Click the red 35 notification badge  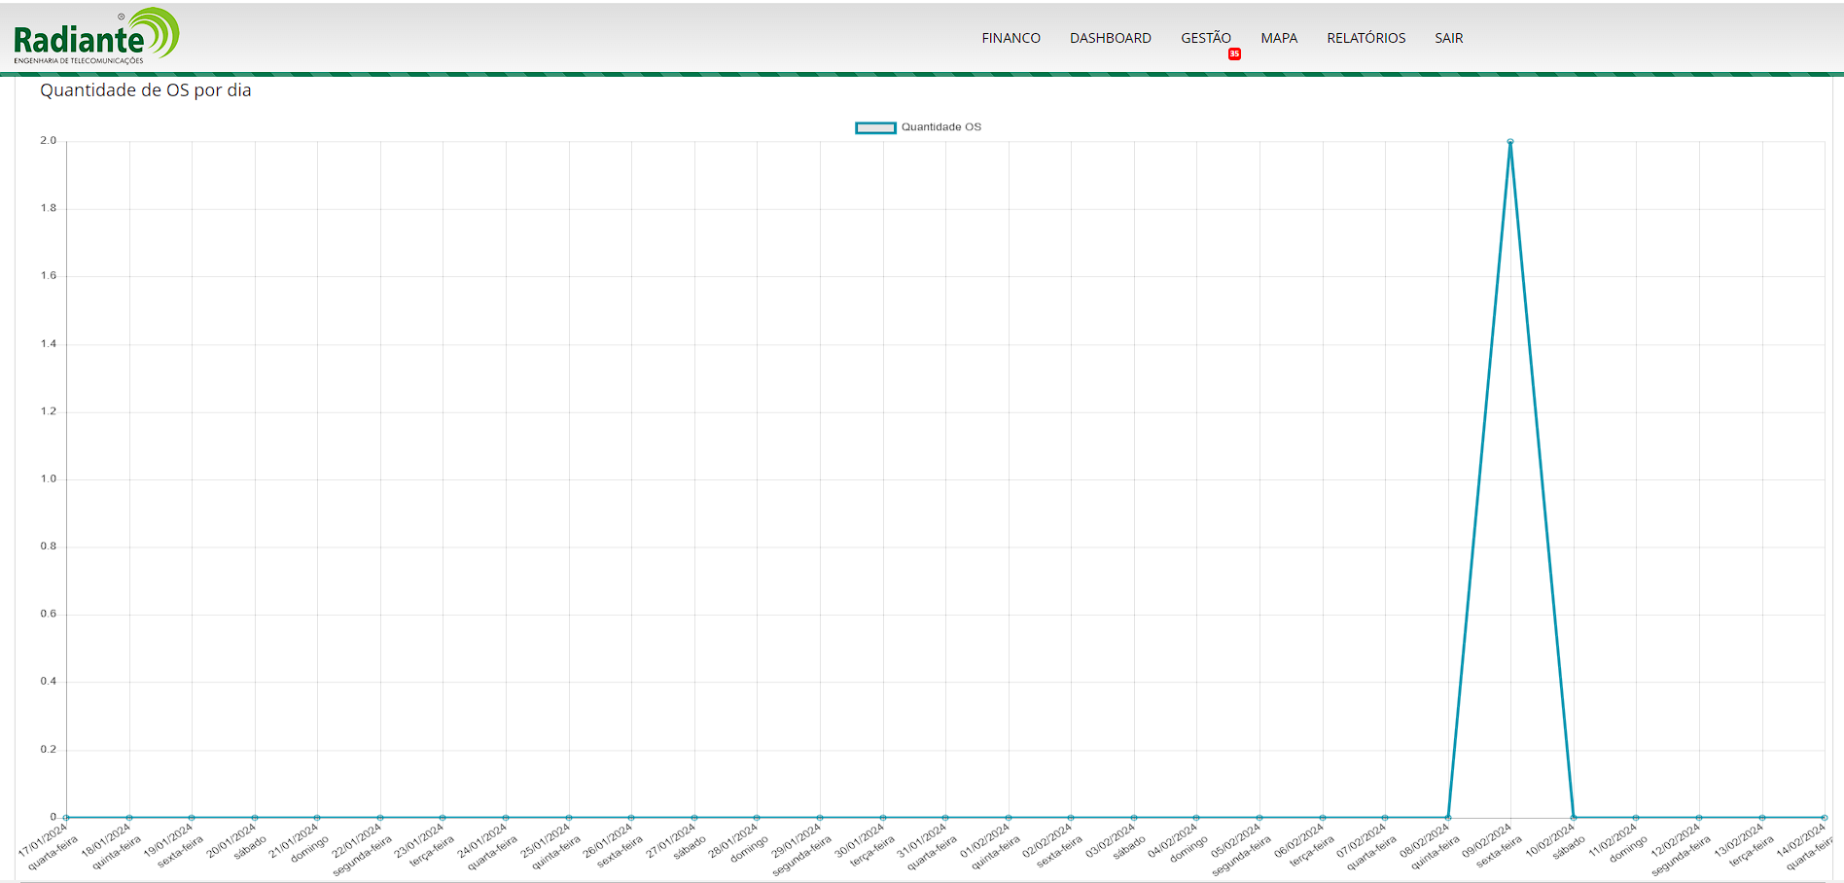point(1234,54)
